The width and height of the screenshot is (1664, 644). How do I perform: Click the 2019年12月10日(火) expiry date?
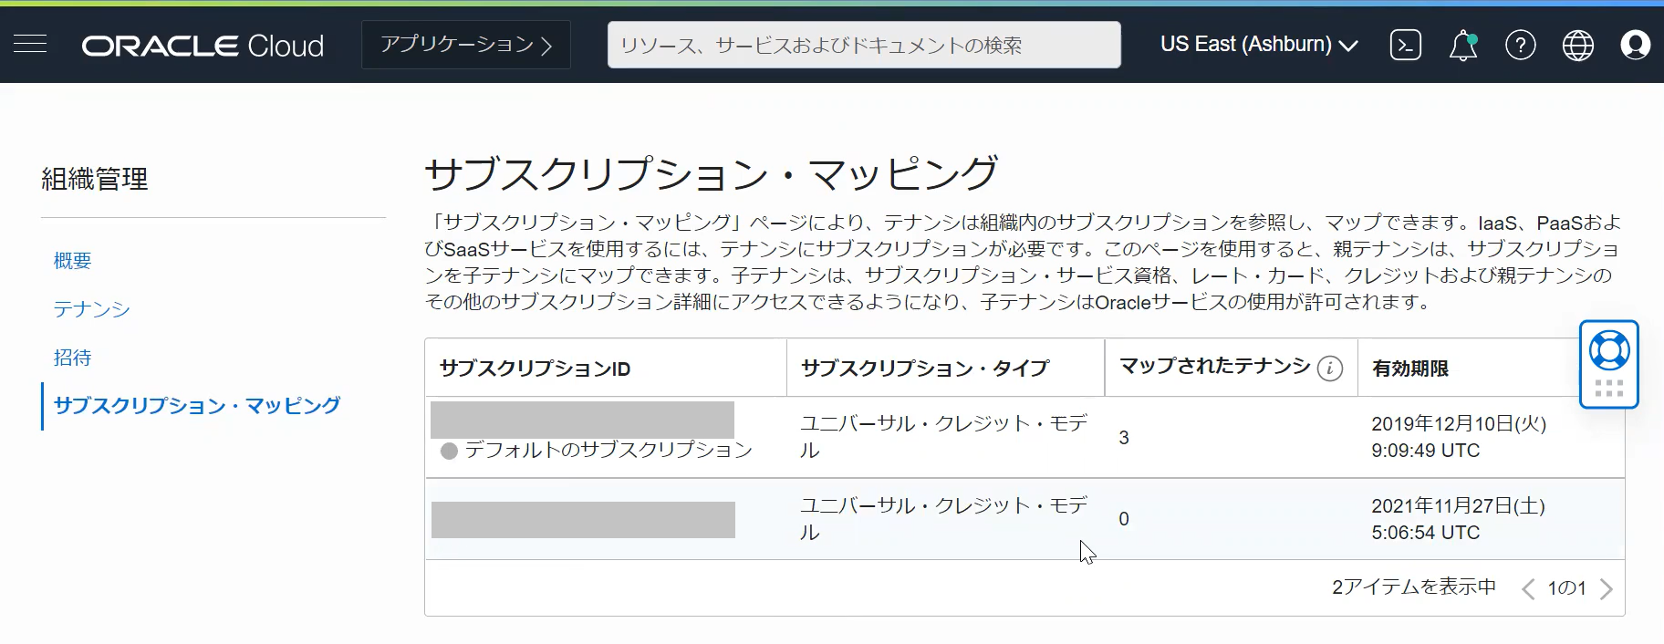coord(1459,424)
